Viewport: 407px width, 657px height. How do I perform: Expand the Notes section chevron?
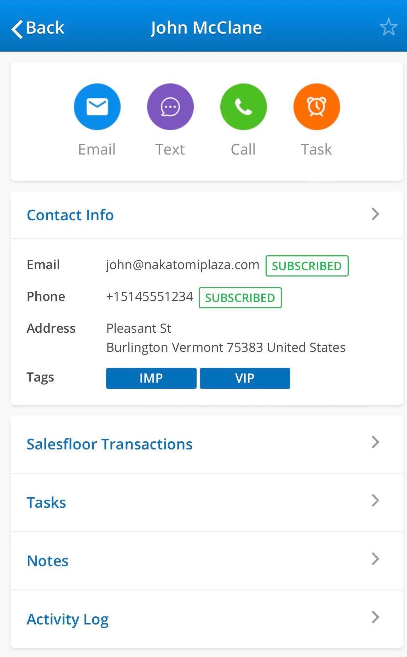coord(375,559)
